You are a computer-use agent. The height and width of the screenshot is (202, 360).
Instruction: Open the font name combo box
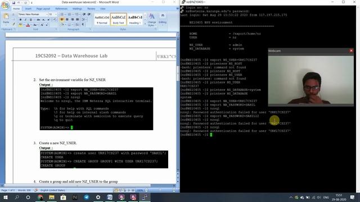coord(33,14)
